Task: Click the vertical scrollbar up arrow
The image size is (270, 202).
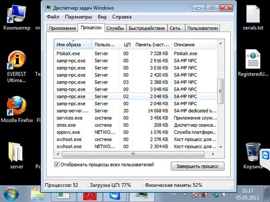Action: pyautogui.click(x=220, y=43)
